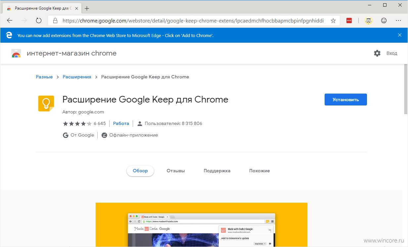Click the forward navigation arrow
408x247 pixels.
click(x=24, y=21)
